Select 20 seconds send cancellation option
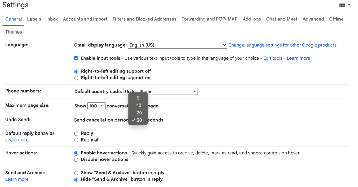Screen dimensions: 358x187 139,113
